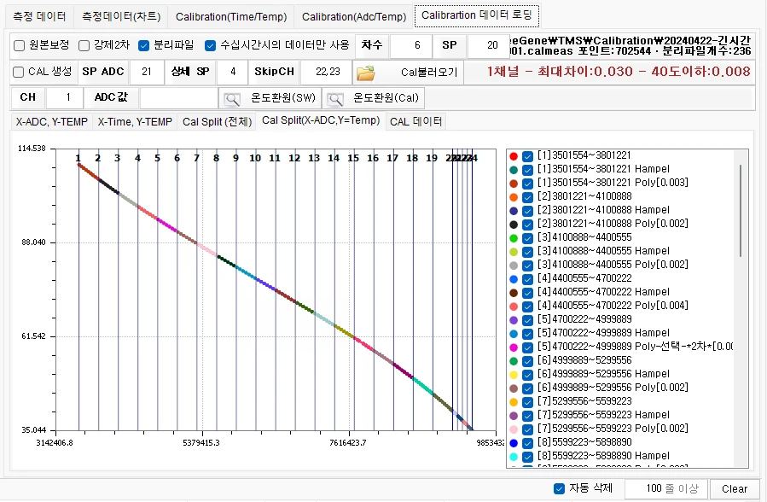Select the Cal Split(X-ADC,Y=Temp) tab

(321, 120)
